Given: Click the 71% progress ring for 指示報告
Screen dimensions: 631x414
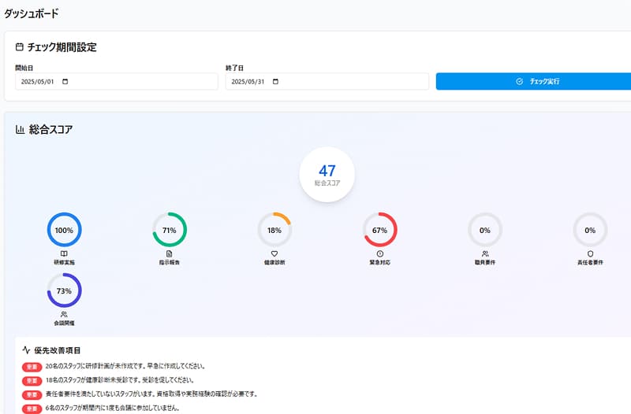Looking at the screenshot, I should point(170,230).
